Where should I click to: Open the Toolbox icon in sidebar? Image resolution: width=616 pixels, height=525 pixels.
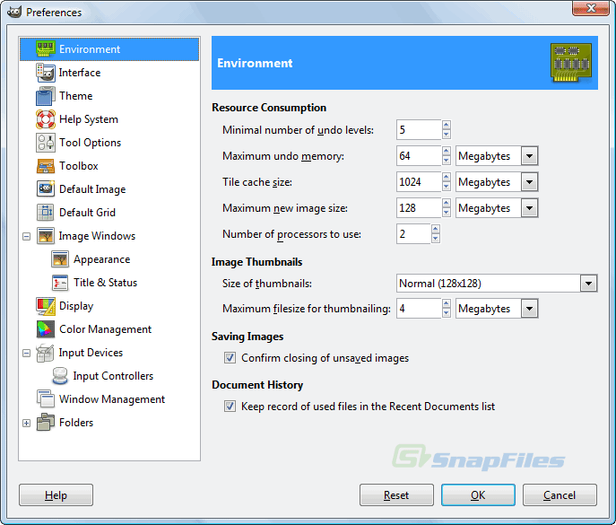(x=46, y=166)
